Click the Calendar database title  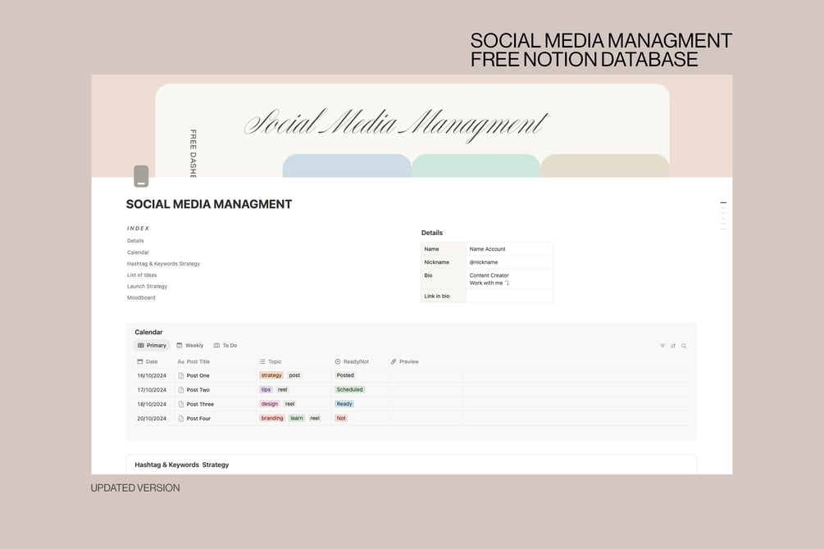148,332
